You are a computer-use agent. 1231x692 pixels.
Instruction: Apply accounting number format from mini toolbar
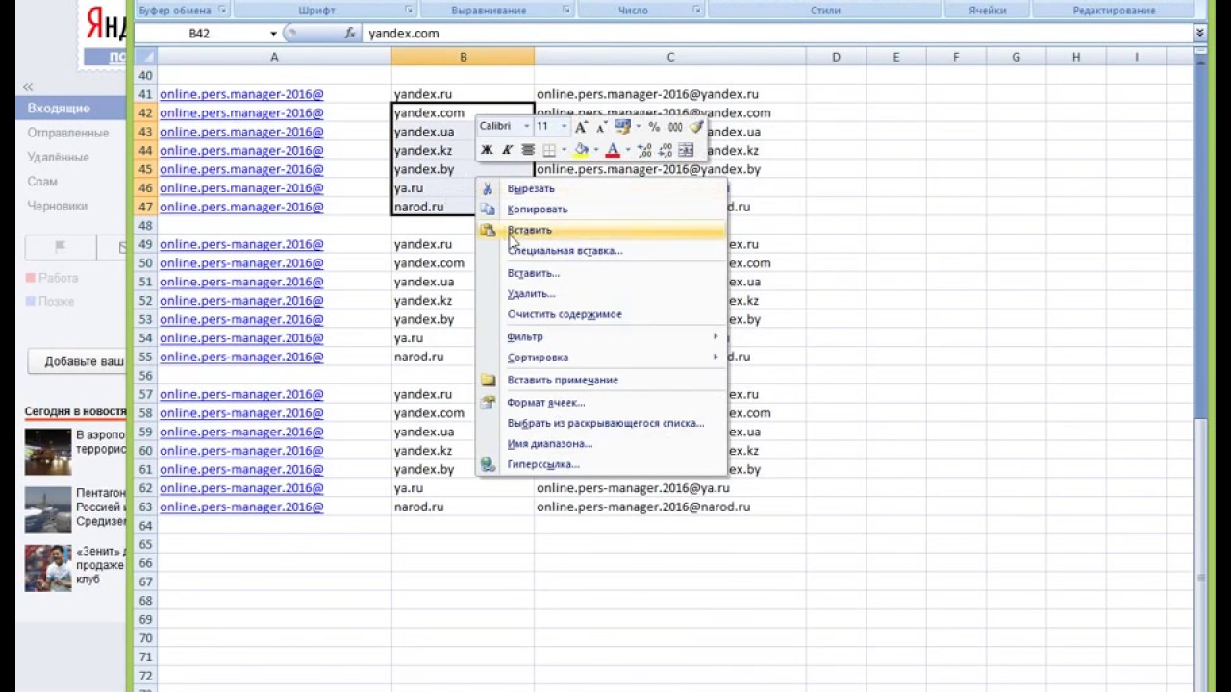pyautogui.click(x=622, y=127)
